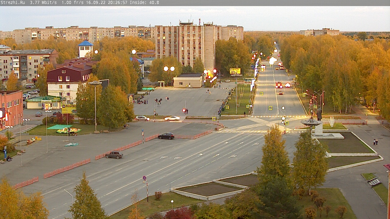Click the timestamp 20:26:57
Screen dimensions: 390x219
(x=118, y=2)
